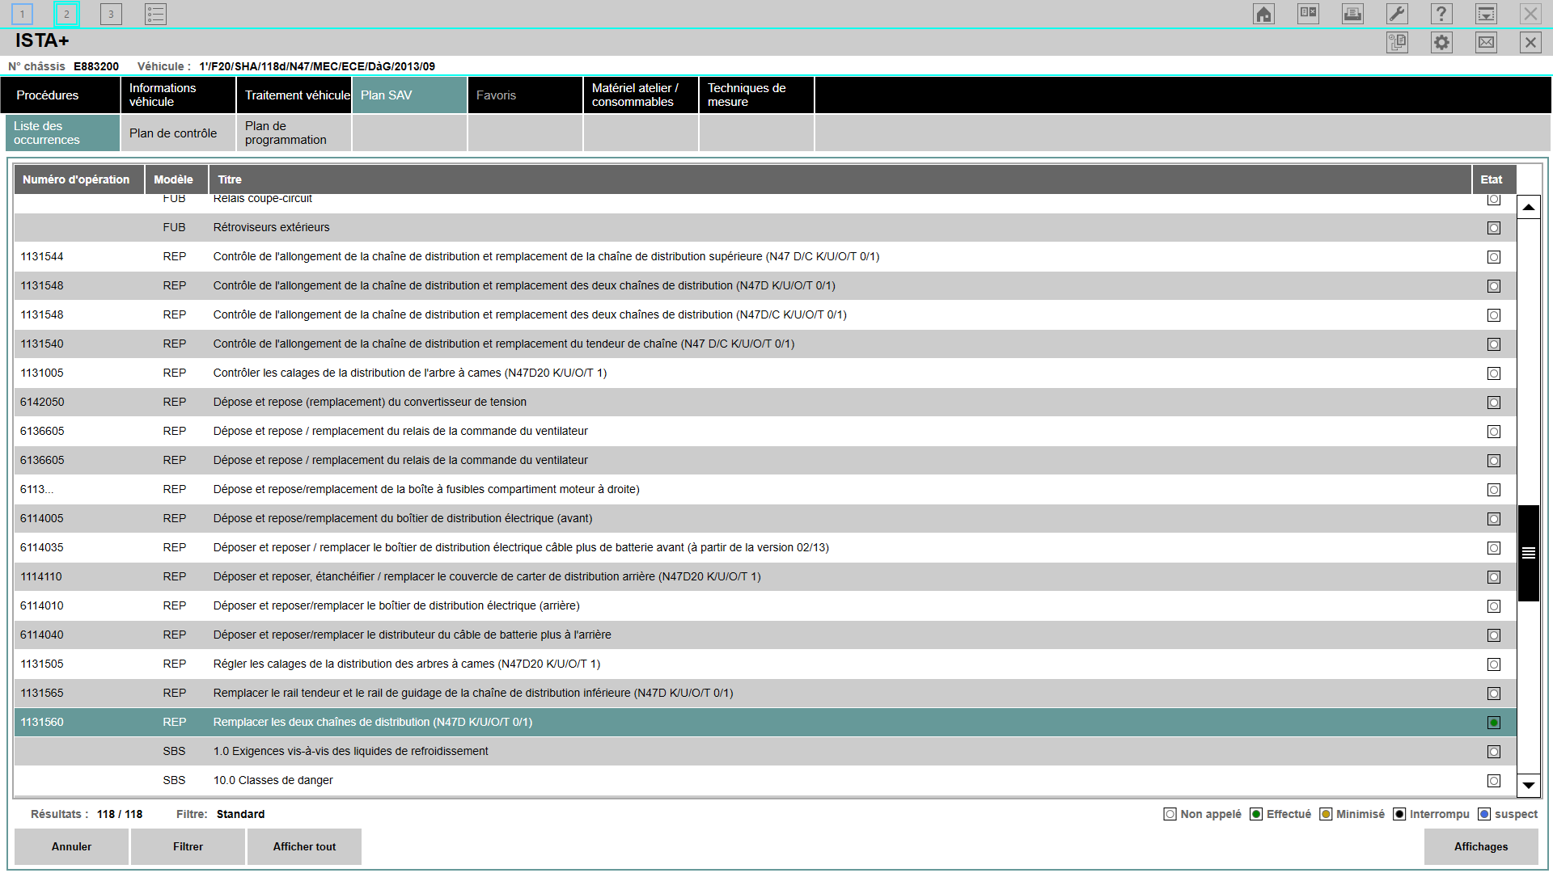Click the operations list icon at top left
Viewport: 1553px width, 873px height.
click(155, 14)
